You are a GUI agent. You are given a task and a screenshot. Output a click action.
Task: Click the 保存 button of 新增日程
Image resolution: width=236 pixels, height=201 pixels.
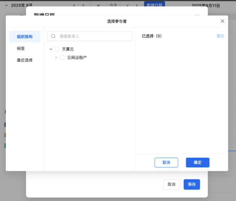tap(192, 184)
